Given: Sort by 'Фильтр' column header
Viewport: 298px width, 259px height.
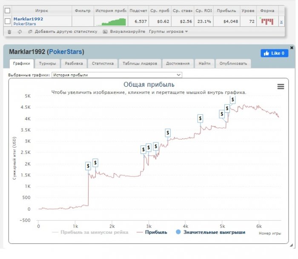Looking at the screenshot, I should coord(83,11).
